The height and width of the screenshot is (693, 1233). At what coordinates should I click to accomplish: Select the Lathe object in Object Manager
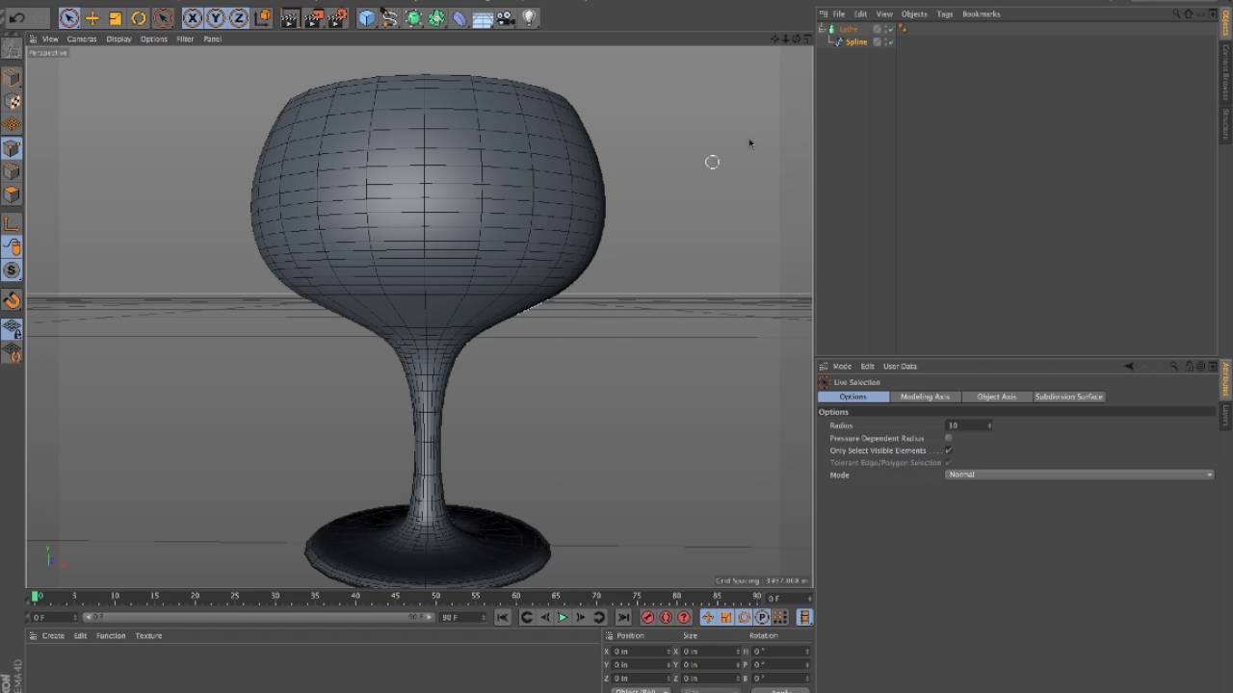point(849,29)
